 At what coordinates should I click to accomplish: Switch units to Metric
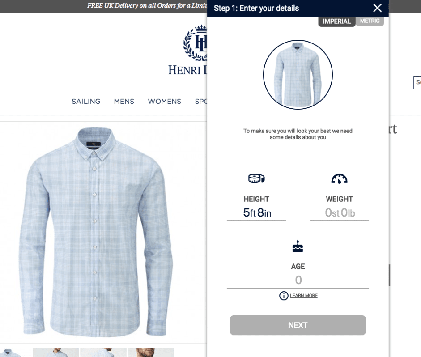[370, 21]
